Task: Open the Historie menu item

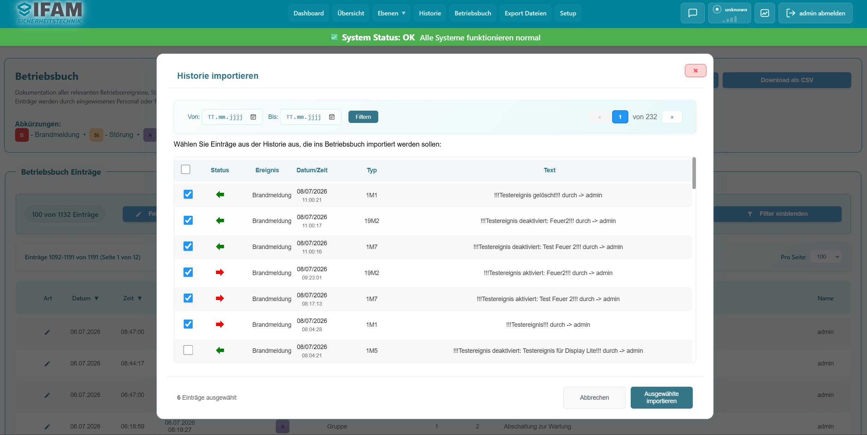Action: pyautogui.click(x=430, y=13)
